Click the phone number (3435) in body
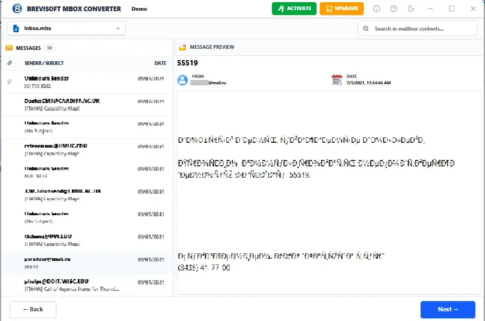485x321 pixels. click(204, 268)
